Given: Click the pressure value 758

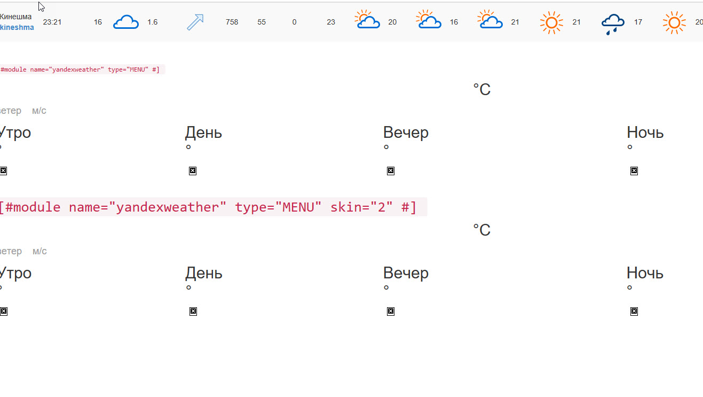Looking at the screenshot, I should click(x=232, y=22).
